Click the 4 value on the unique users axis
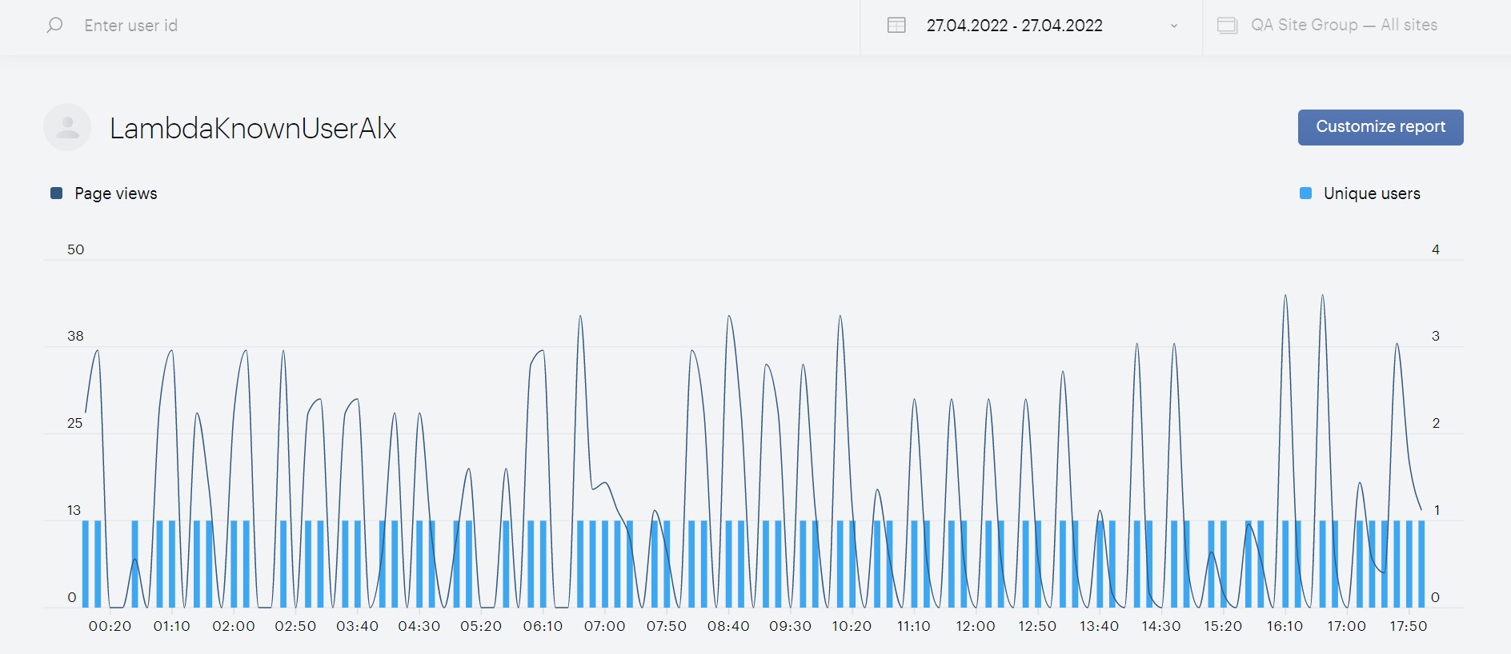Screen dimensions: 1511x654 pyautogui.click(x=1436, y=249)
